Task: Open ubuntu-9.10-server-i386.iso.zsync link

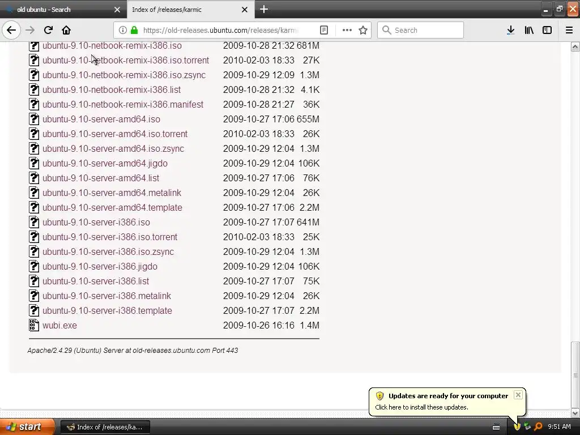Action: pyautogui.click(x=108, y=252)
